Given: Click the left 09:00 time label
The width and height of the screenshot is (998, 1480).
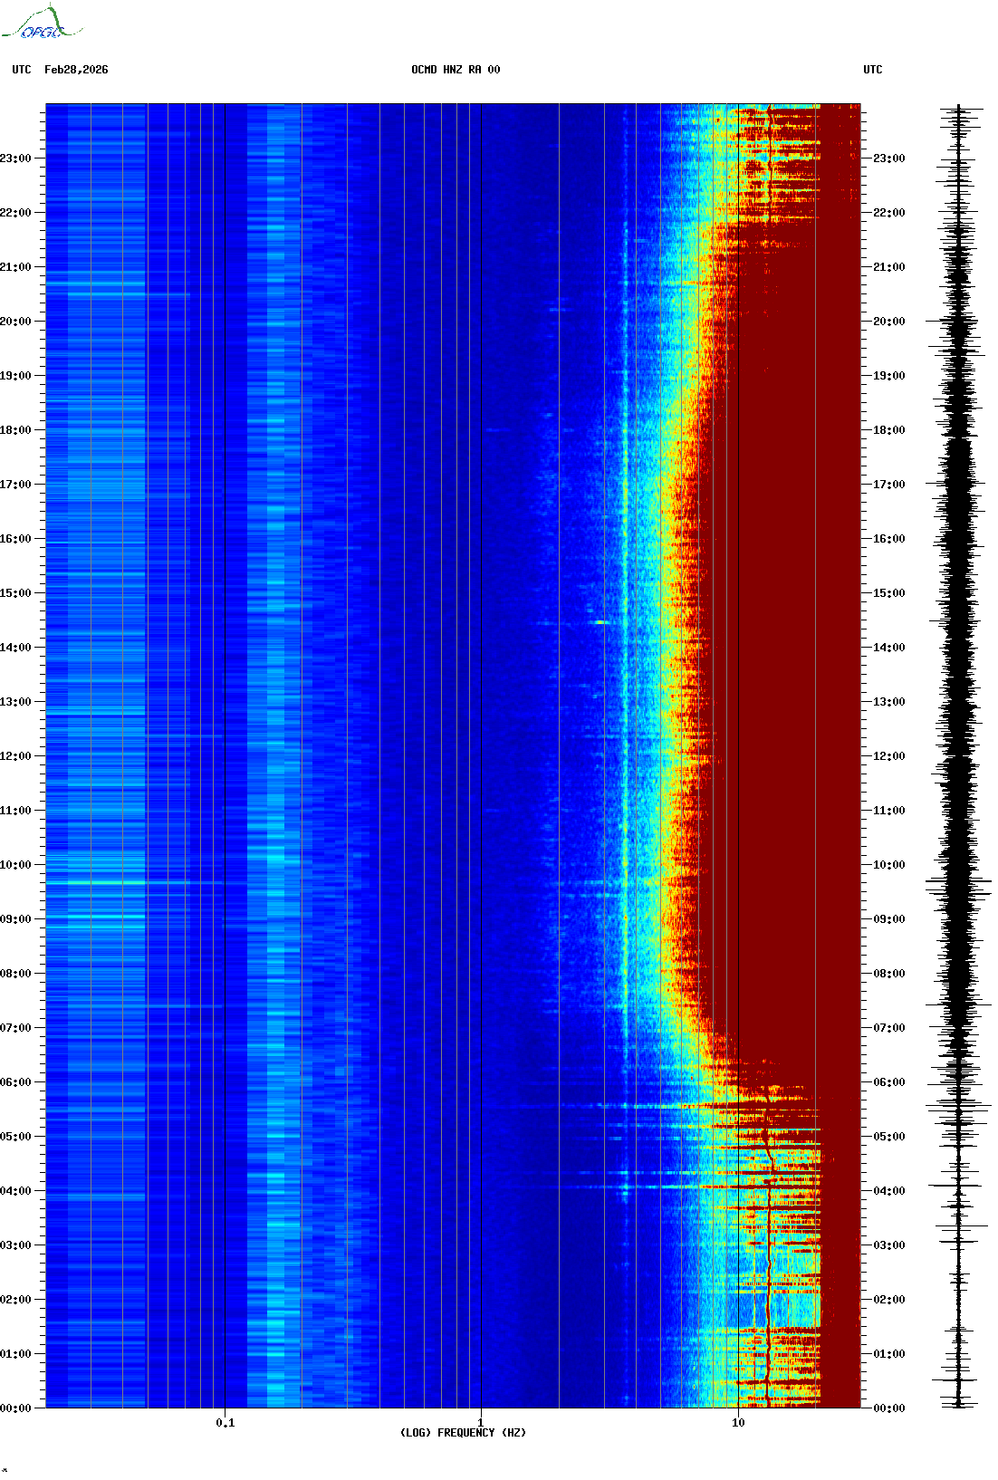Looking at the screenshot, I should coord(15,919).
